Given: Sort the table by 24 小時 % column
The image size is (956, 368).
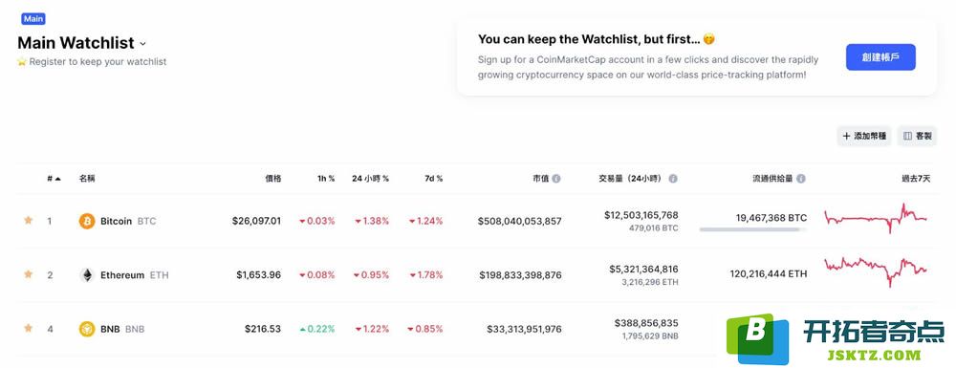Looking at the screenshot, I should [x=370, y=179].
